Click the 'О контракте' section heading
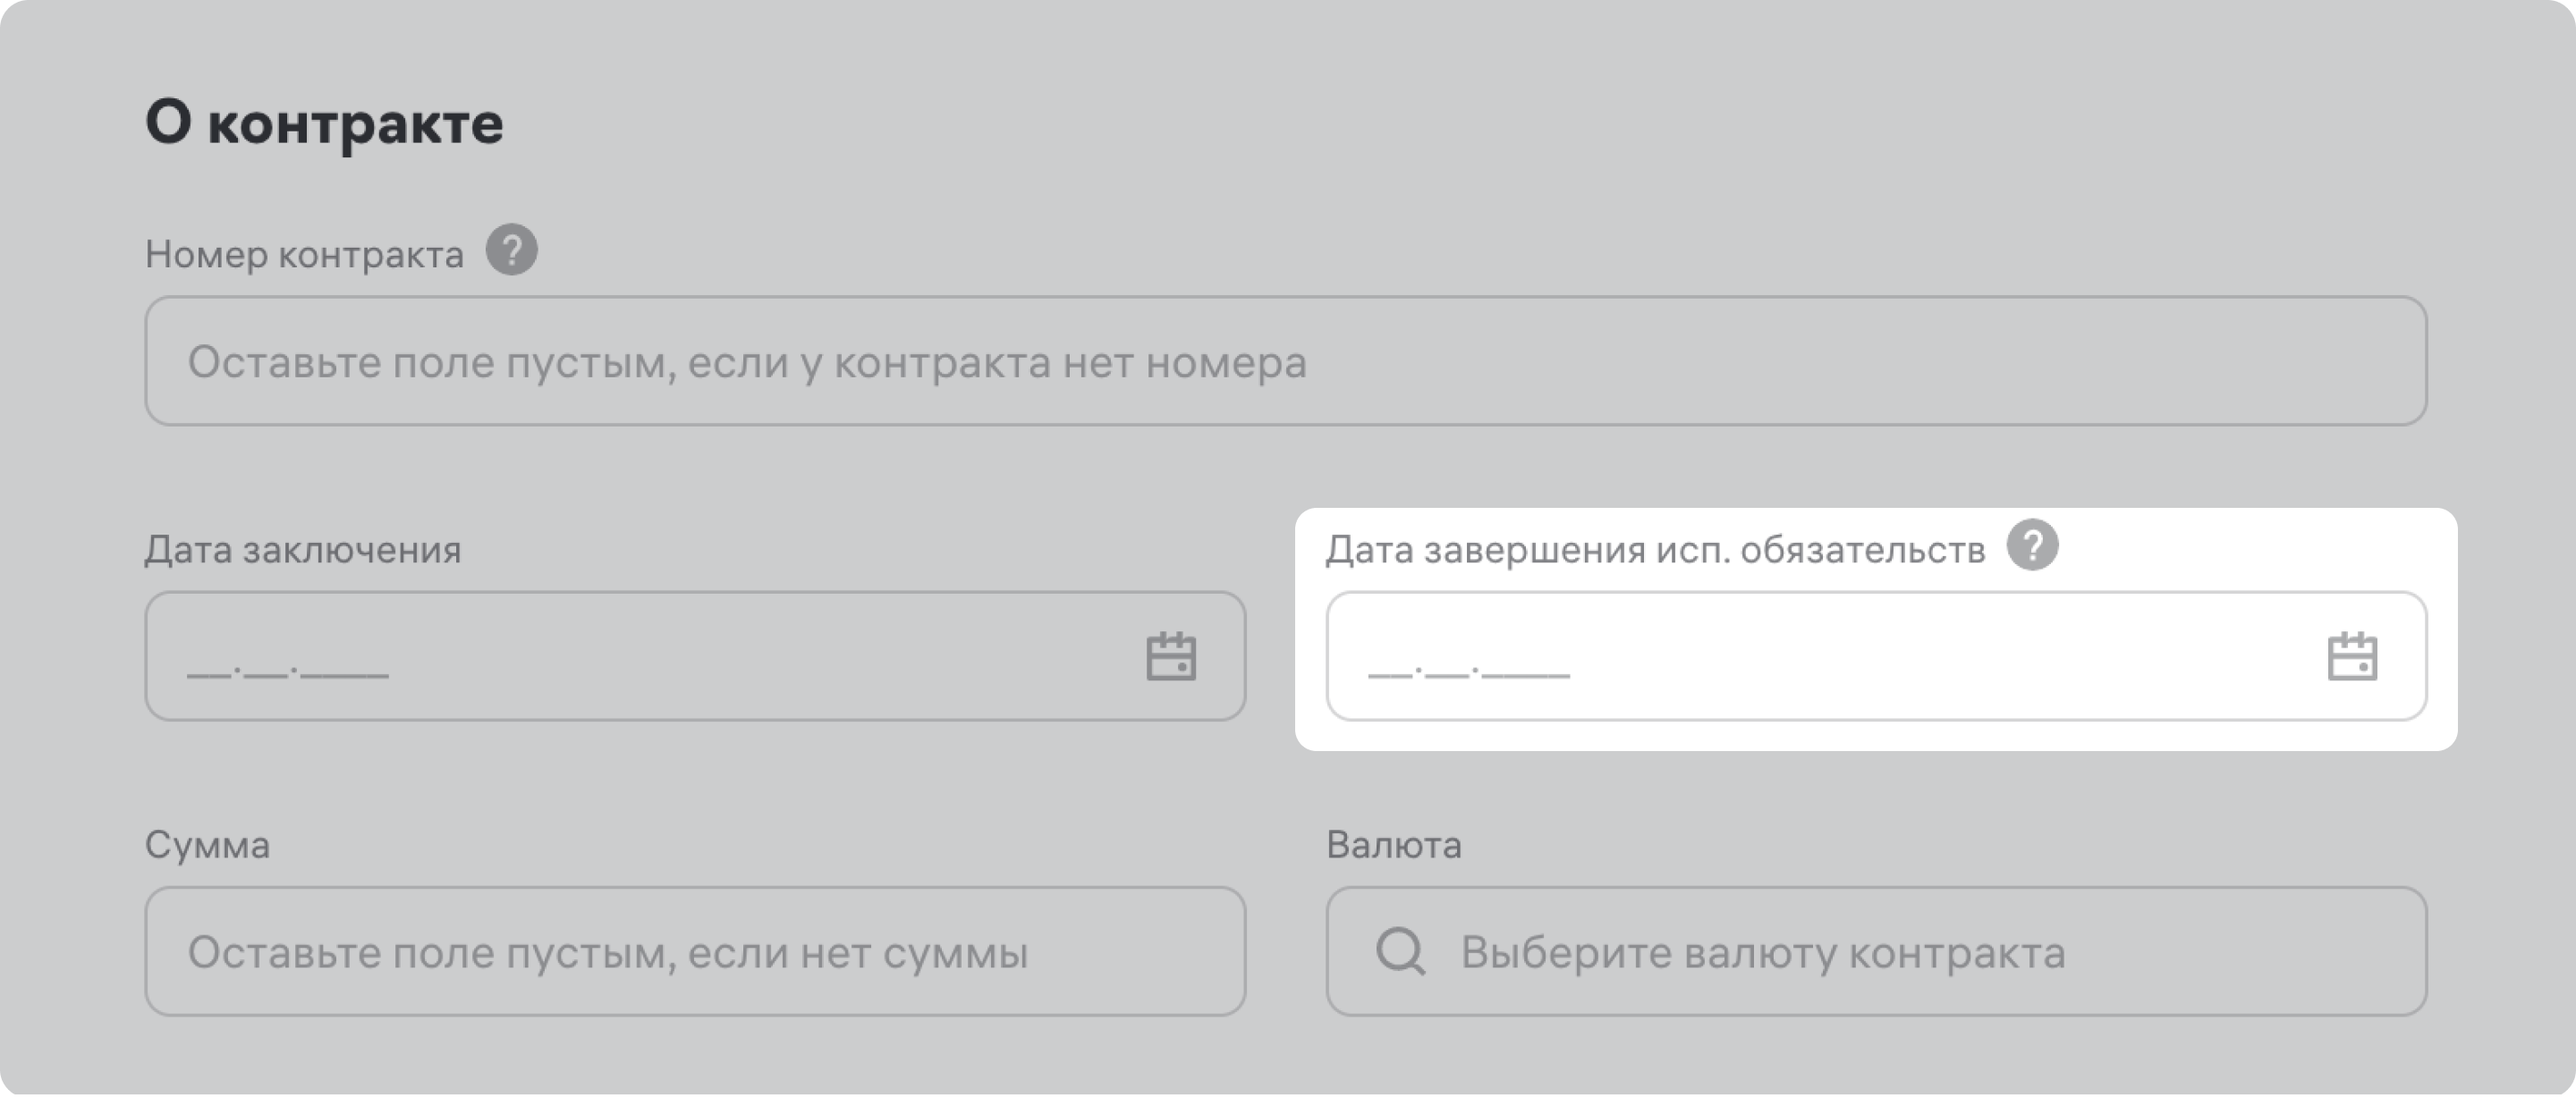This screenshot has height=1098, width=2576. click(324, 123)
